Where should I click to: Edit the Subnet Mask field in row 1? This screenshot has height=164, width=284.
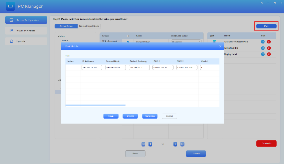point(116,67)
